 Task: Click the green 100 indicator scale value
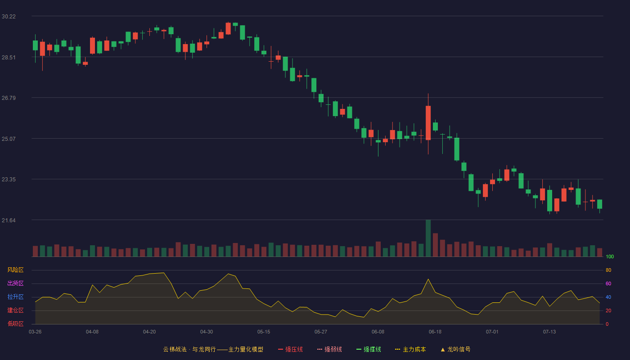tap(610, 256)
